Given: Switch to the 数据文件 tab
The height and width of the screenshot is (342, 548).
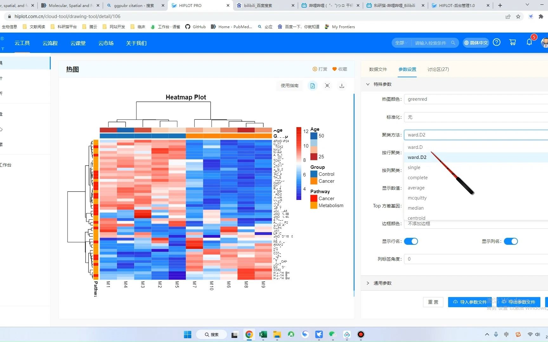Looking at the screenshot, I should click(x=378, y=69).
